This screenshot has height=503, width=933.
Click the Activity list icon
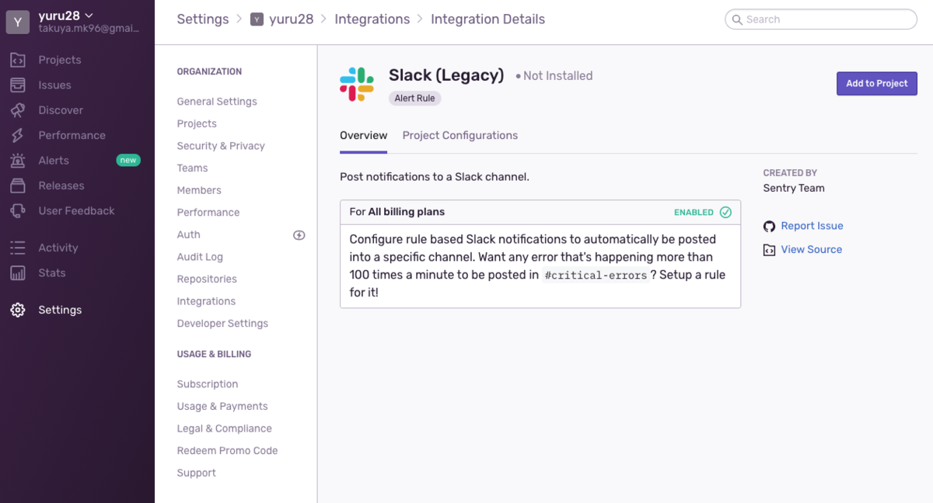click(17, 248)
